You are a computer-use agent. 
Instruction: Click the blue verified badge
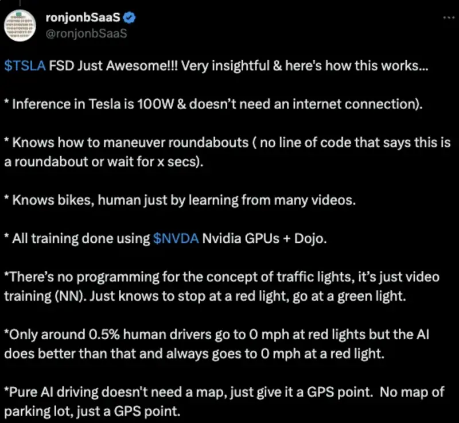point(129,18)
